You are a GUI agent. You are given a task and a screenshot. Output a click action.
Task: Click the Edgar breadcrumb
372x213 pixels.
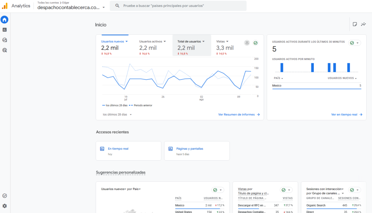pos(66,3)
